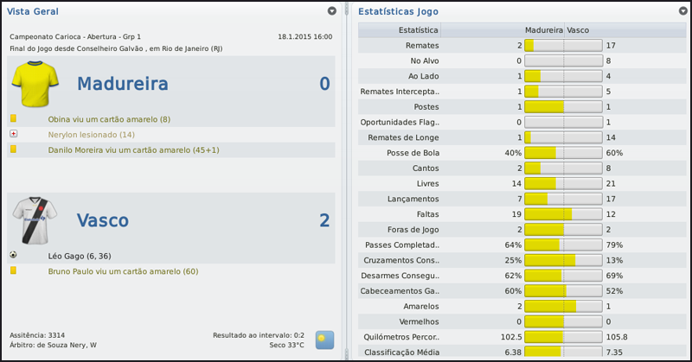Click Bruno Paulo's yellow card icon
Viewport: 692px width, 362px height.
click(x=13, y=271)
